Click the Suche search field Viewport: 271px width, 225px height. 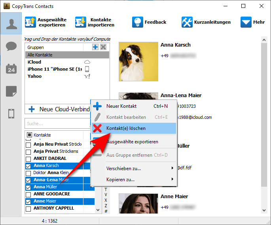pyautogui.click(x=57, y=124)
